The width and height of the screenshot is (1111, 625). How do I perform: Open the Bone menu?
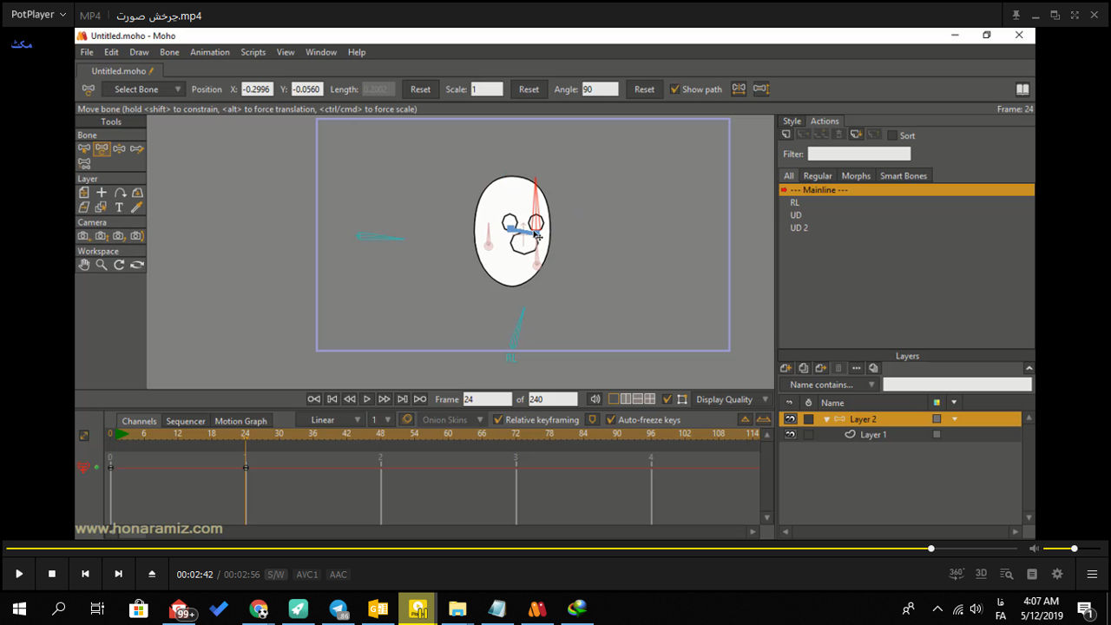point(169,52)
